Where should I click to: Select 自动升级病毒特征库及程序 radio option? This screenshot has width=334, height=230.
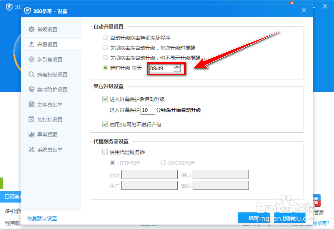[x=105, y=38]
